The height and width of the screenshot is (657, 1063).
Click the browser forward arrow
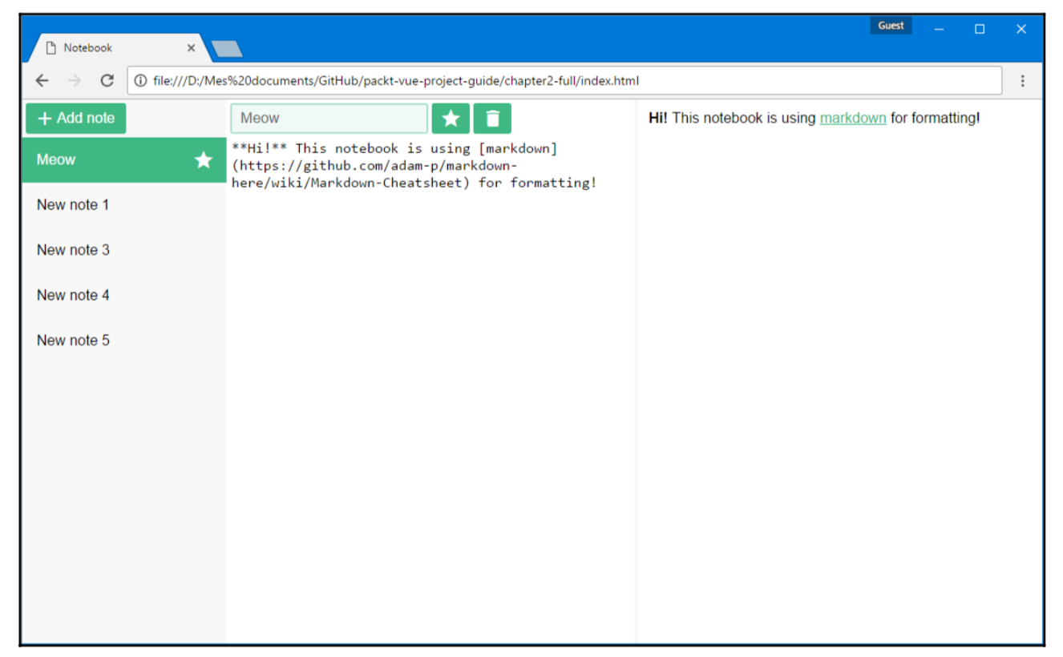(75, 81)
